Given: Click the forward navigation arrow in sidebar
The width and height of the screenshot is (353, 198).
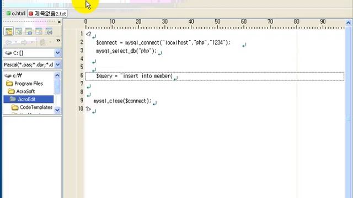Looking at the screenshot, I should (x=24, y=42).
